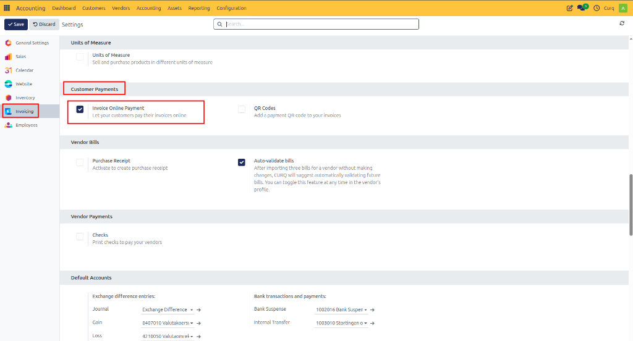633x341 pixels.
Task: Click the Discard button
Action: click(44, 24)
